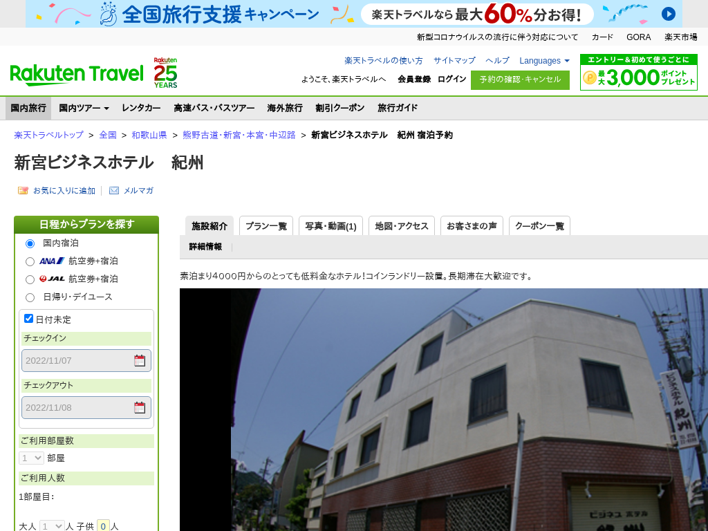Click the 和歌山県 breadcrumb link

(x=149, y=135)
